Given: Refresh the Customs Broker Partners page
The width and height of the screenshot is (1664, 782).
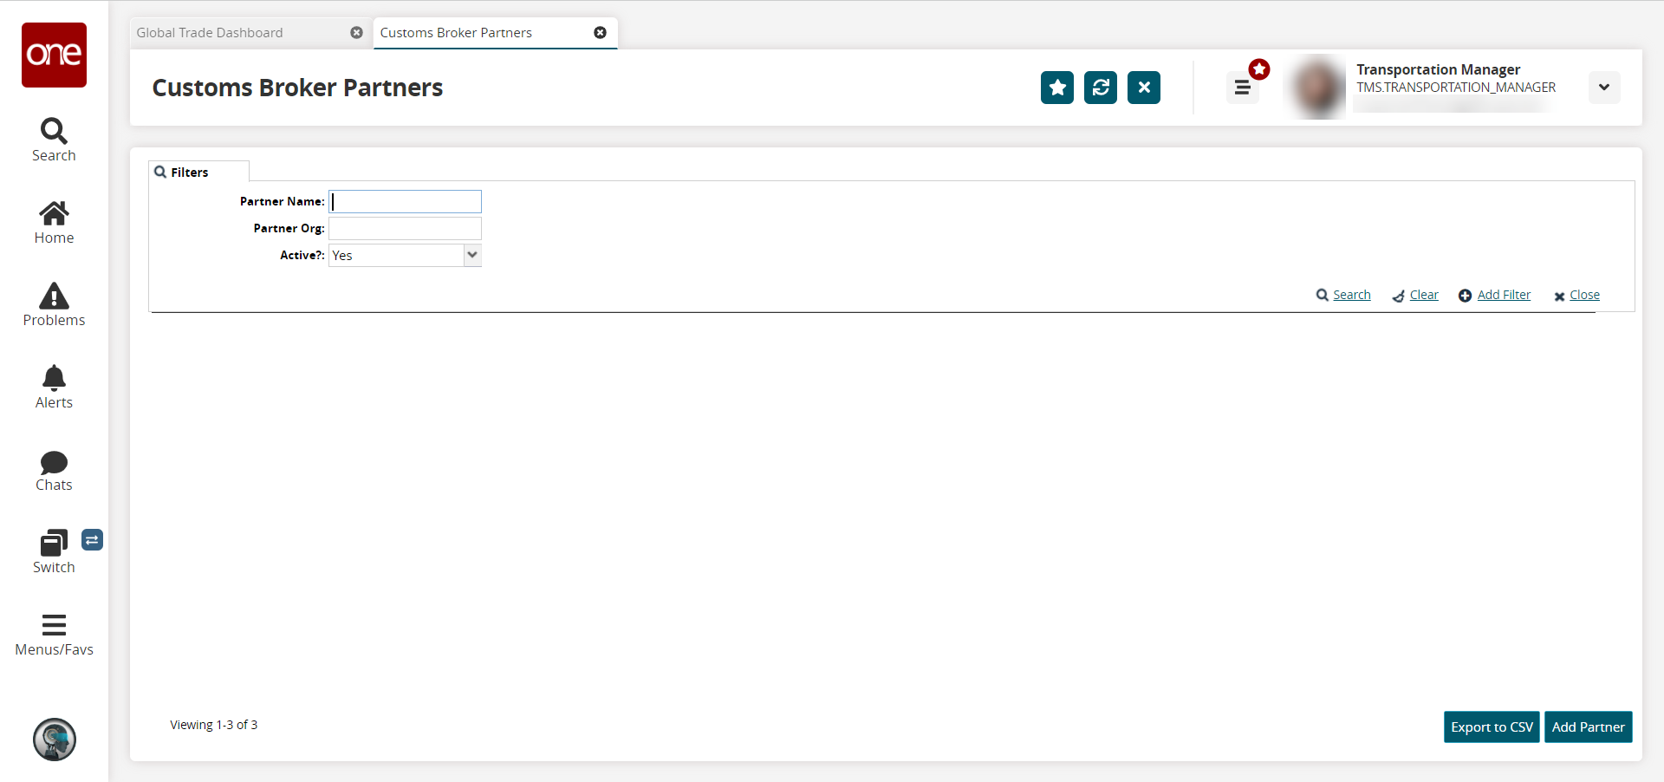Looking at the screenshot, I should coord(1101,88).
